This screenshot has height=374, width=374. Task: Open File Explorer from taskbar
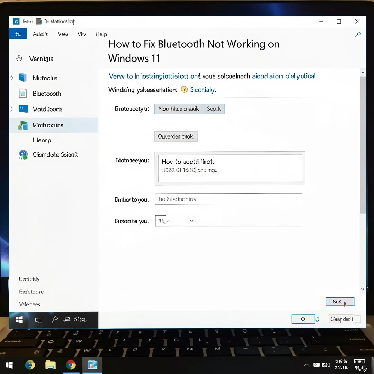[50, 365]
